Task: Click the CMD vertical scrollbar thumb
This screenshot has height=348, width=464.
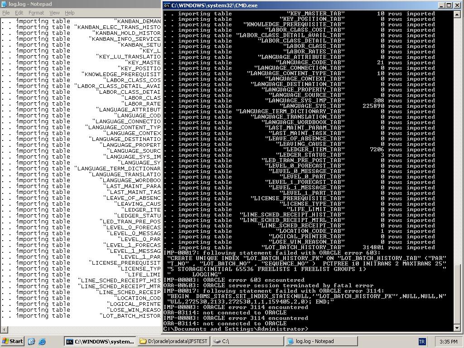Action: [457, 294]
